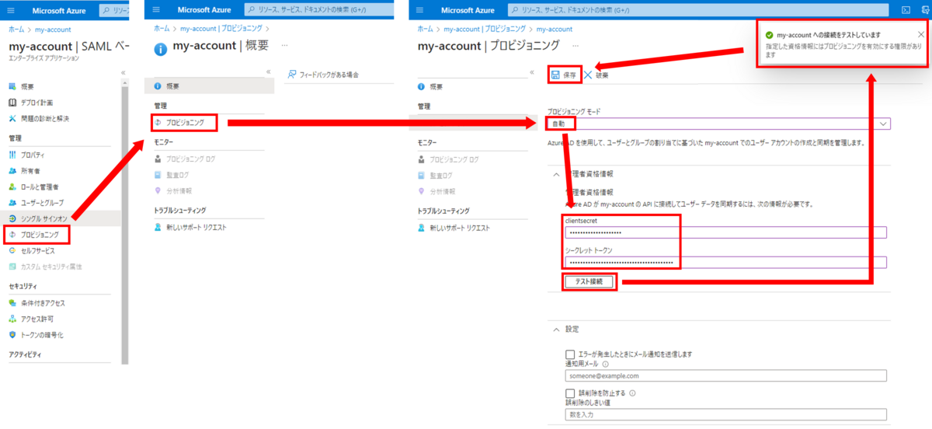Open Cloud Shell icon in top bar
Viewport: 932px width, 429px height.
click(x=905, y=10)
